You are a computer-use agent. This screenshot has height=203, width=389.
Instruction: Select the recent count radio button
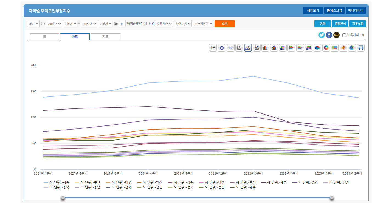[116, 24]
